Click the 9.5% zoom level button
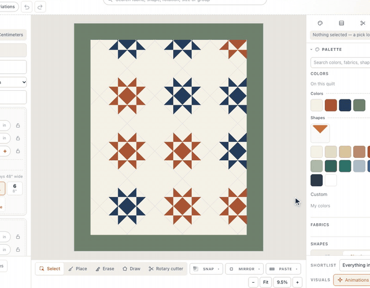 coord(282,282)
